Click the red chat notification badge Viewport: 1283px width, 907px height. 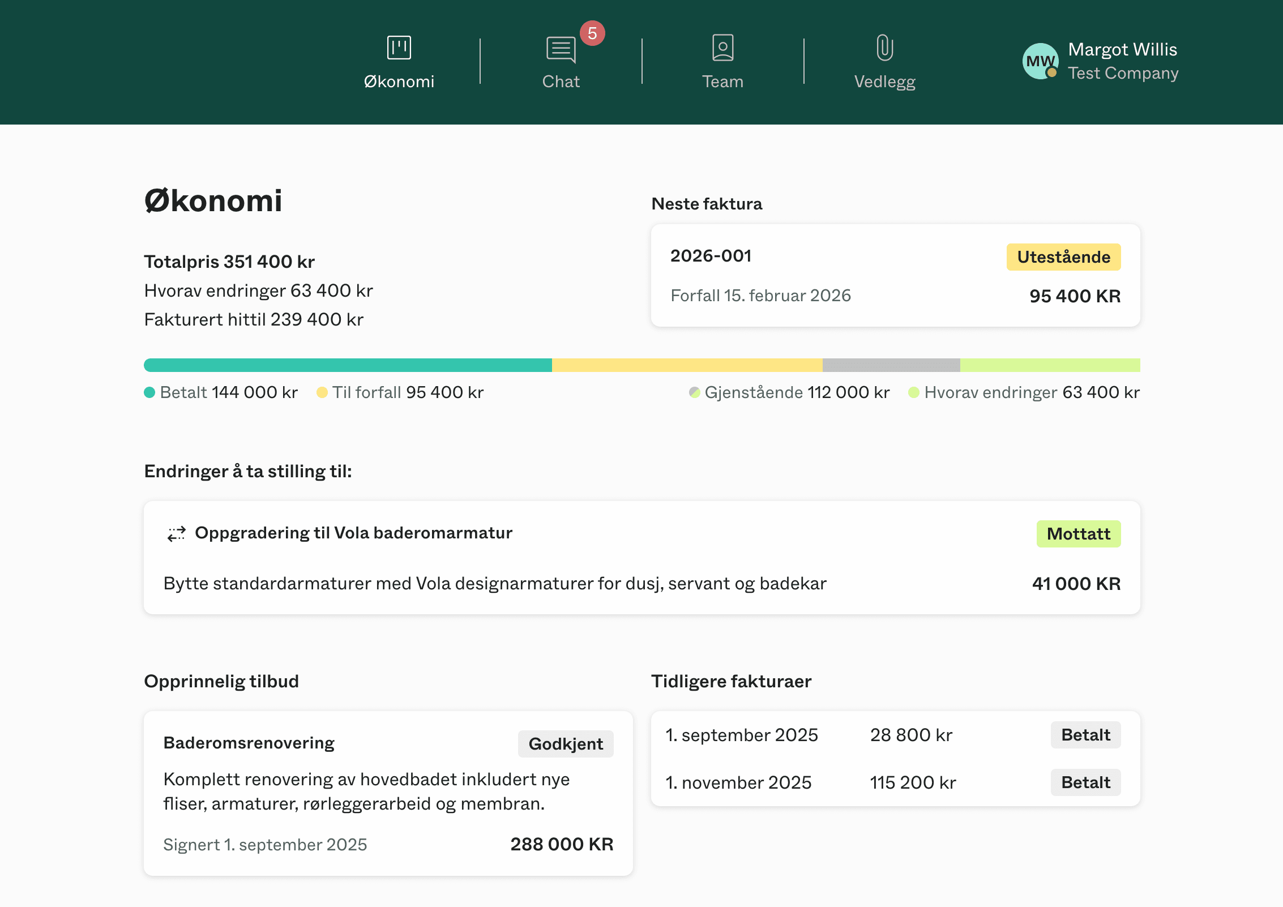[592, 33]
